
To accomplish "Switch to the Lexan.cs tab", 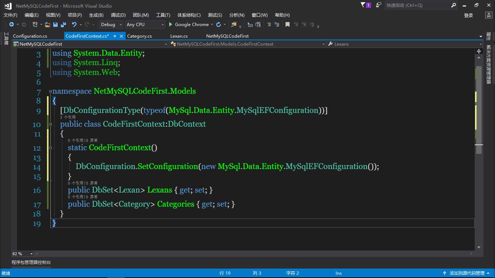I will point(179,36).
